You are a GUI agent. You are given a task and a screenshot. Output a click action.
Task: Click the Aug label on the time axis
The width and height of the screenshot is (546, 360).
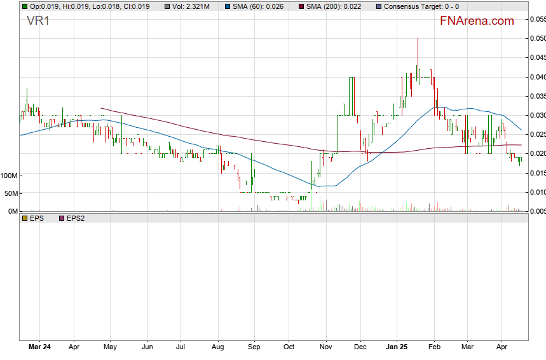(x=218, y=348)
